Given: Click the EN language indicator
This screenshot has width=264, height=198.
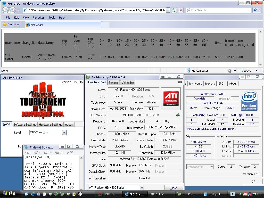Looking at the screenshot, I should click(232, 194).
